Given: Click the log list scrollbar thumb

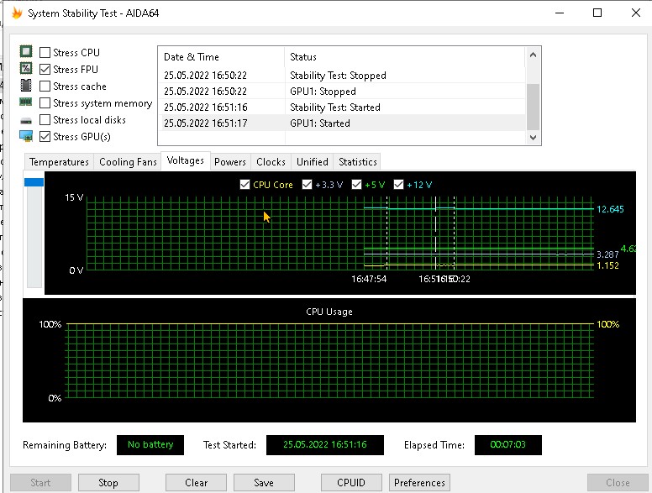Looking at the screenshot, I should [533, 108].
